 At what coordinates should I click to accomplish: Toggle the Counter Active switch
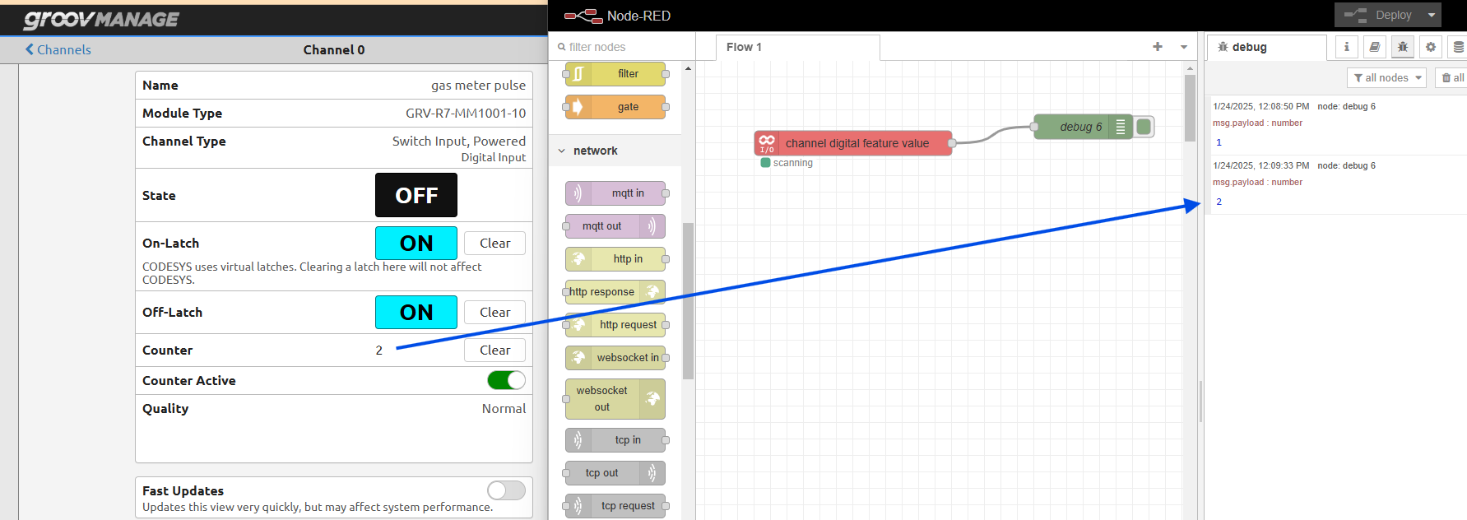pos(506,380)
